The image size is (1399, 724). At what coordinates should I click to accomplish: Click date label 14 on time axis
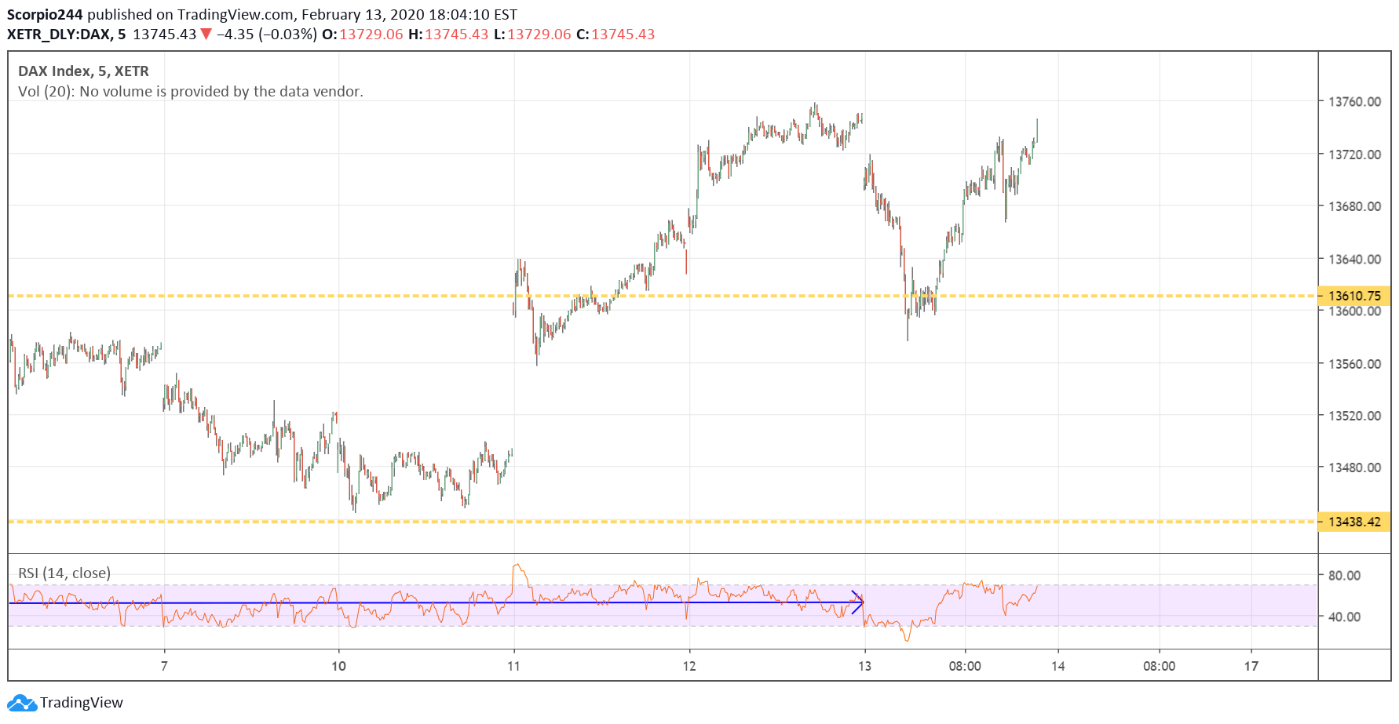point(1058,667)
